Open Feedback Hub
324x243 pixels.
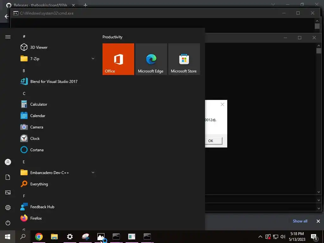pos(58,207)
